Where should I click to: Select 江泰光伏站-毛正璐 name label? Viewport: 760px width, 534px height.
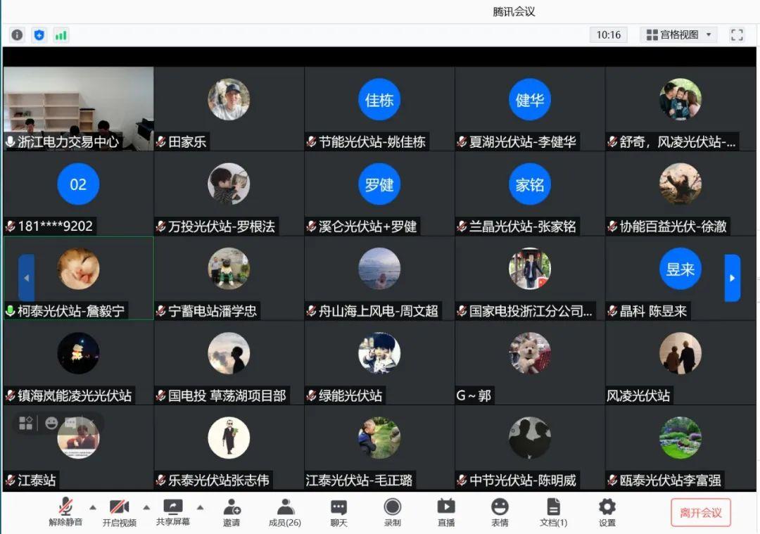359,481
